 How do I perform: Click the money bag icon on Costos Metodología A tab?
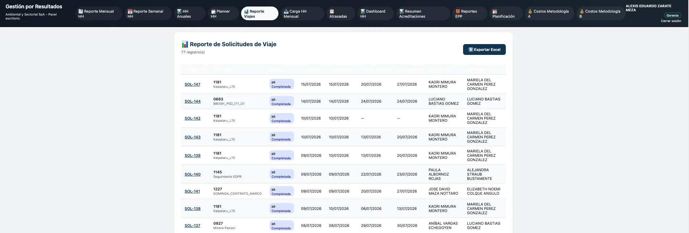[530, 12]
